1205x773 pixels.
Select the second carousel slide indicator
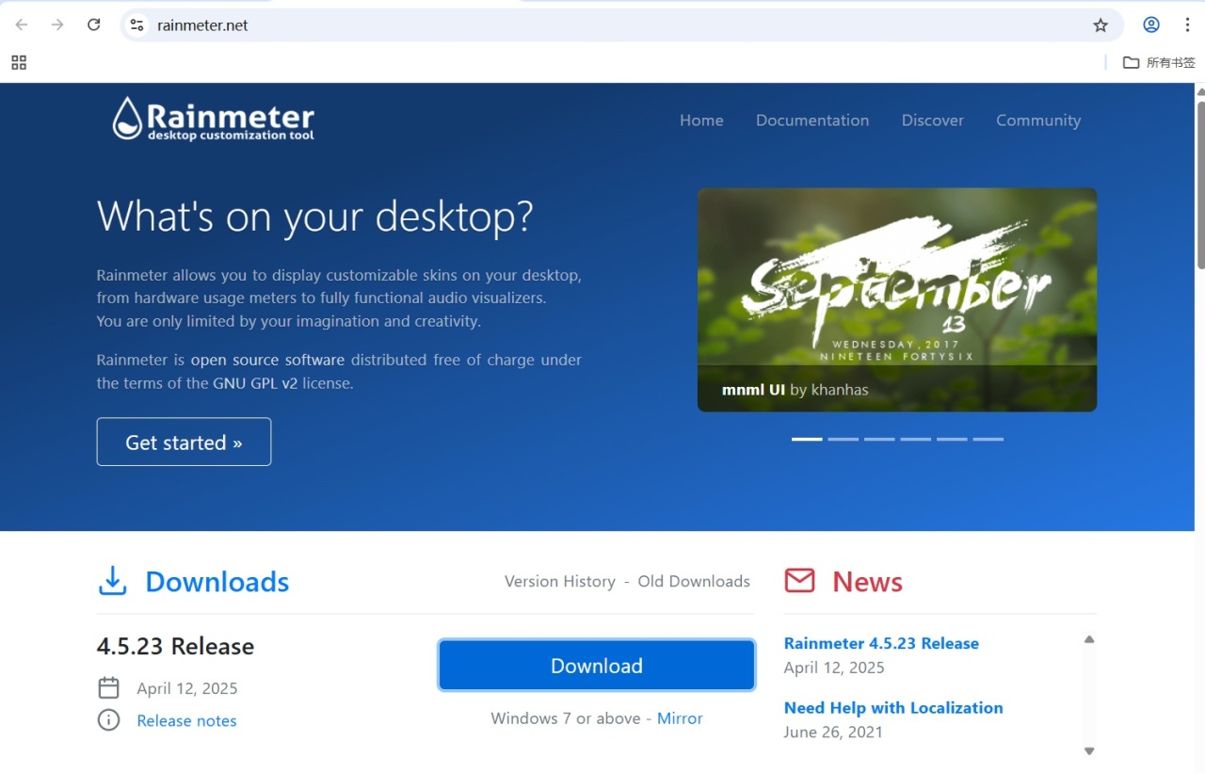coord(843,439)
